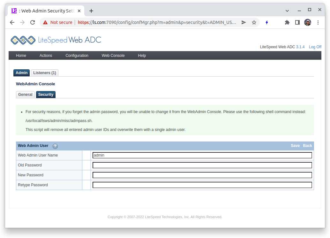The height and width of the screenshot is (238, 330).
Task: Open the Help menu
Action: pos(142,55)
